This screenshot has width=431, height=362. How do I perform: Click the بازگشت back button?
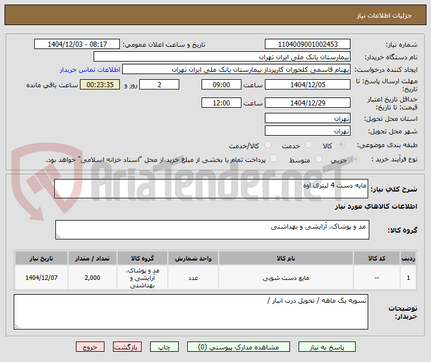coord(127,347)
